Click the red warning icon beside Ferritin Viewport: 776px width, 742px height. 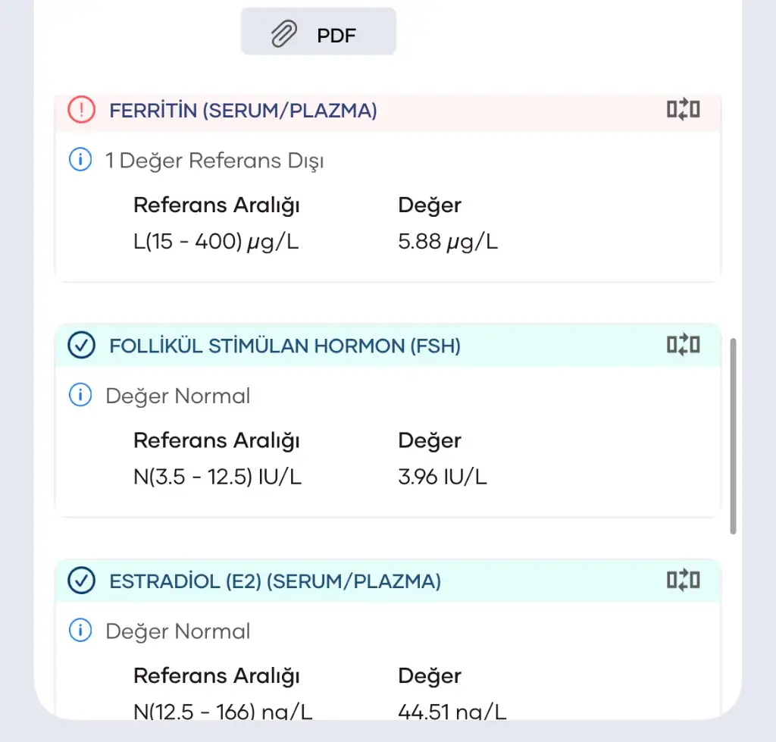click(x=81, y=111)
